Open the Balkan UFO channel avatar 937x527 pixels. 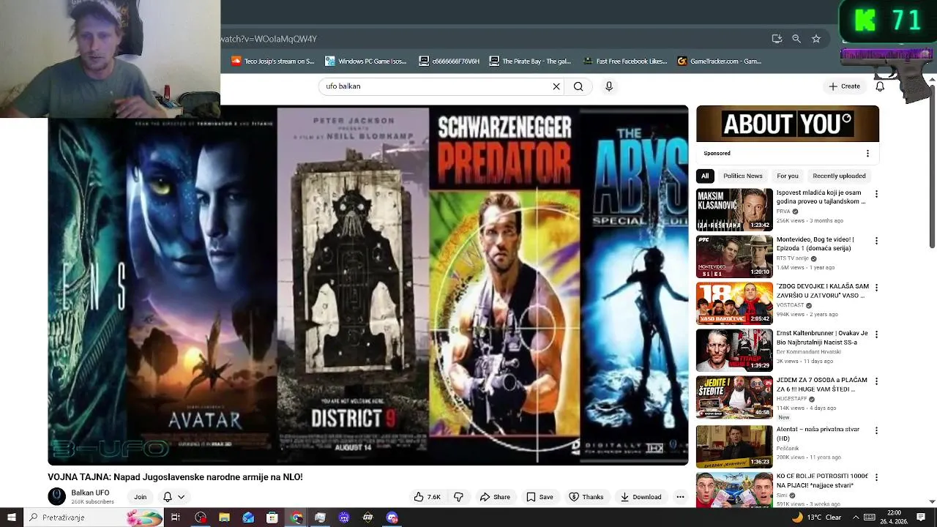click(x=57, y=496)
